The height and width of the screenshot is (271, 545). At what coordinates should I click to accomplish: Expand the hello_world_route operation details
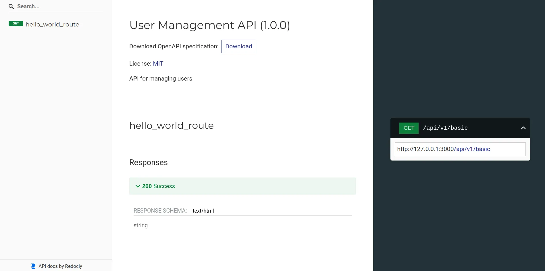pos(52,24)
